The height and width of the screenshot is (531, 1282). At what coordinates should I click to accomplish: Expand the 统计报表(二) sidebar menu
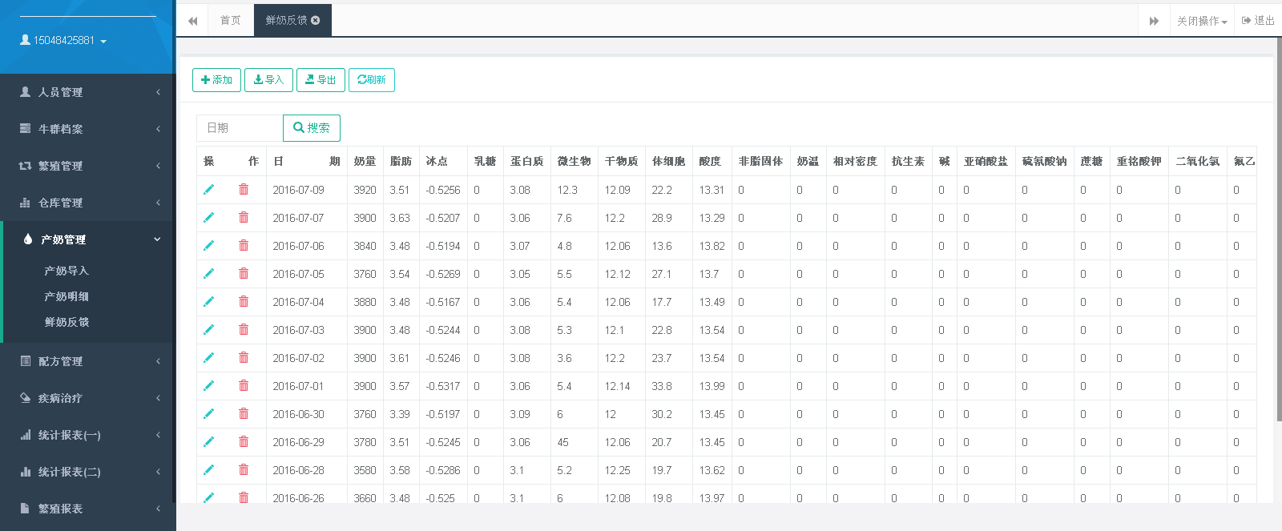88,472
